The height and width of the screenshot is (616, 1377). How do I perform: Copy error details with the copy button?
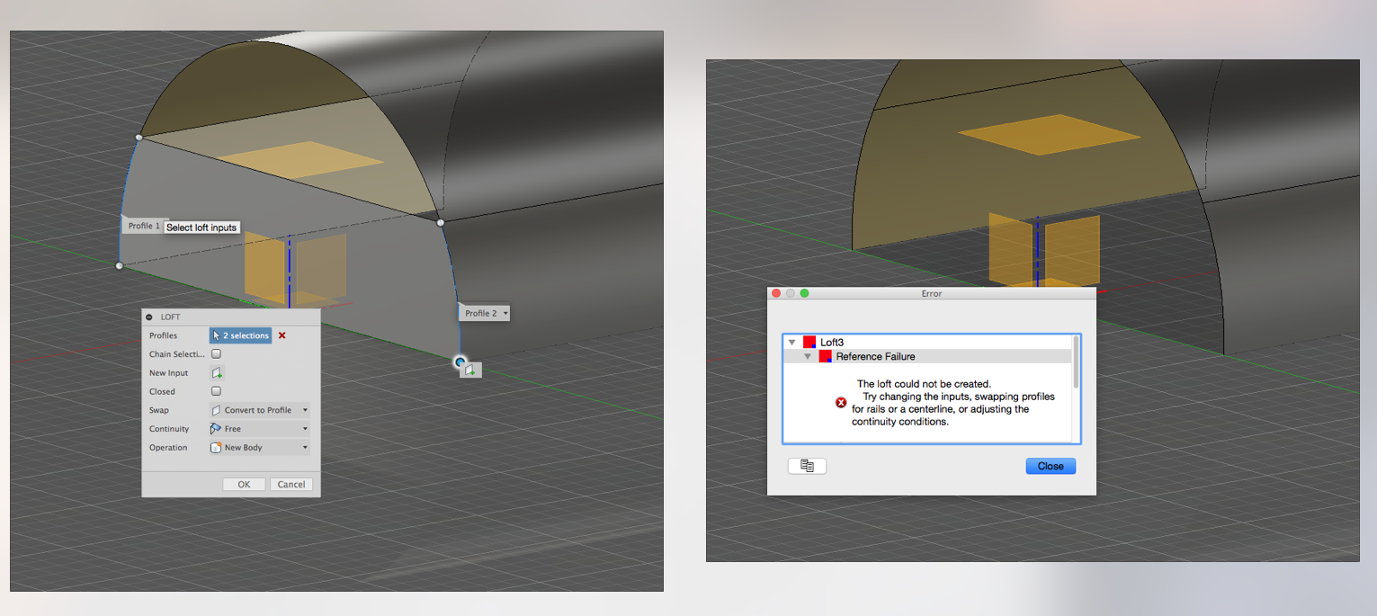point(807,466)
